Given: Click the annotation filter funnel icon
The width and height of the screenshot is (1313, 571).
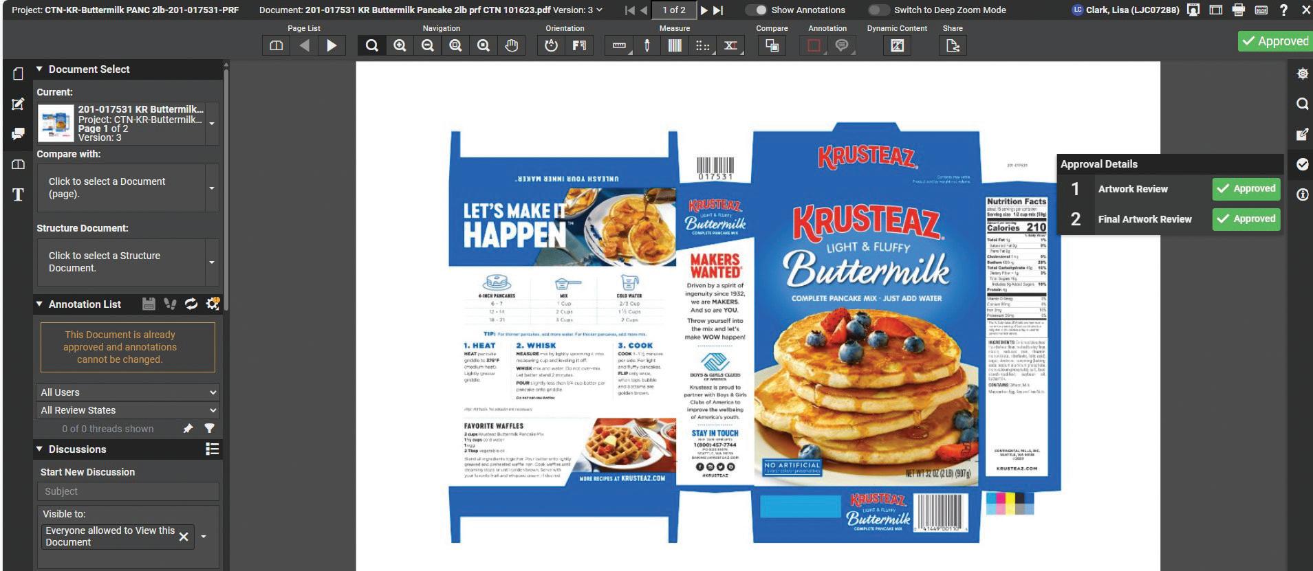Looking at the screenshot, I should click(209, 428).
